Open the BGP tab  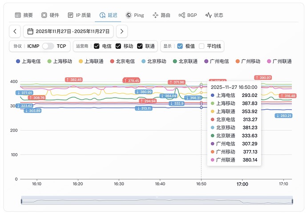(188, 15)
